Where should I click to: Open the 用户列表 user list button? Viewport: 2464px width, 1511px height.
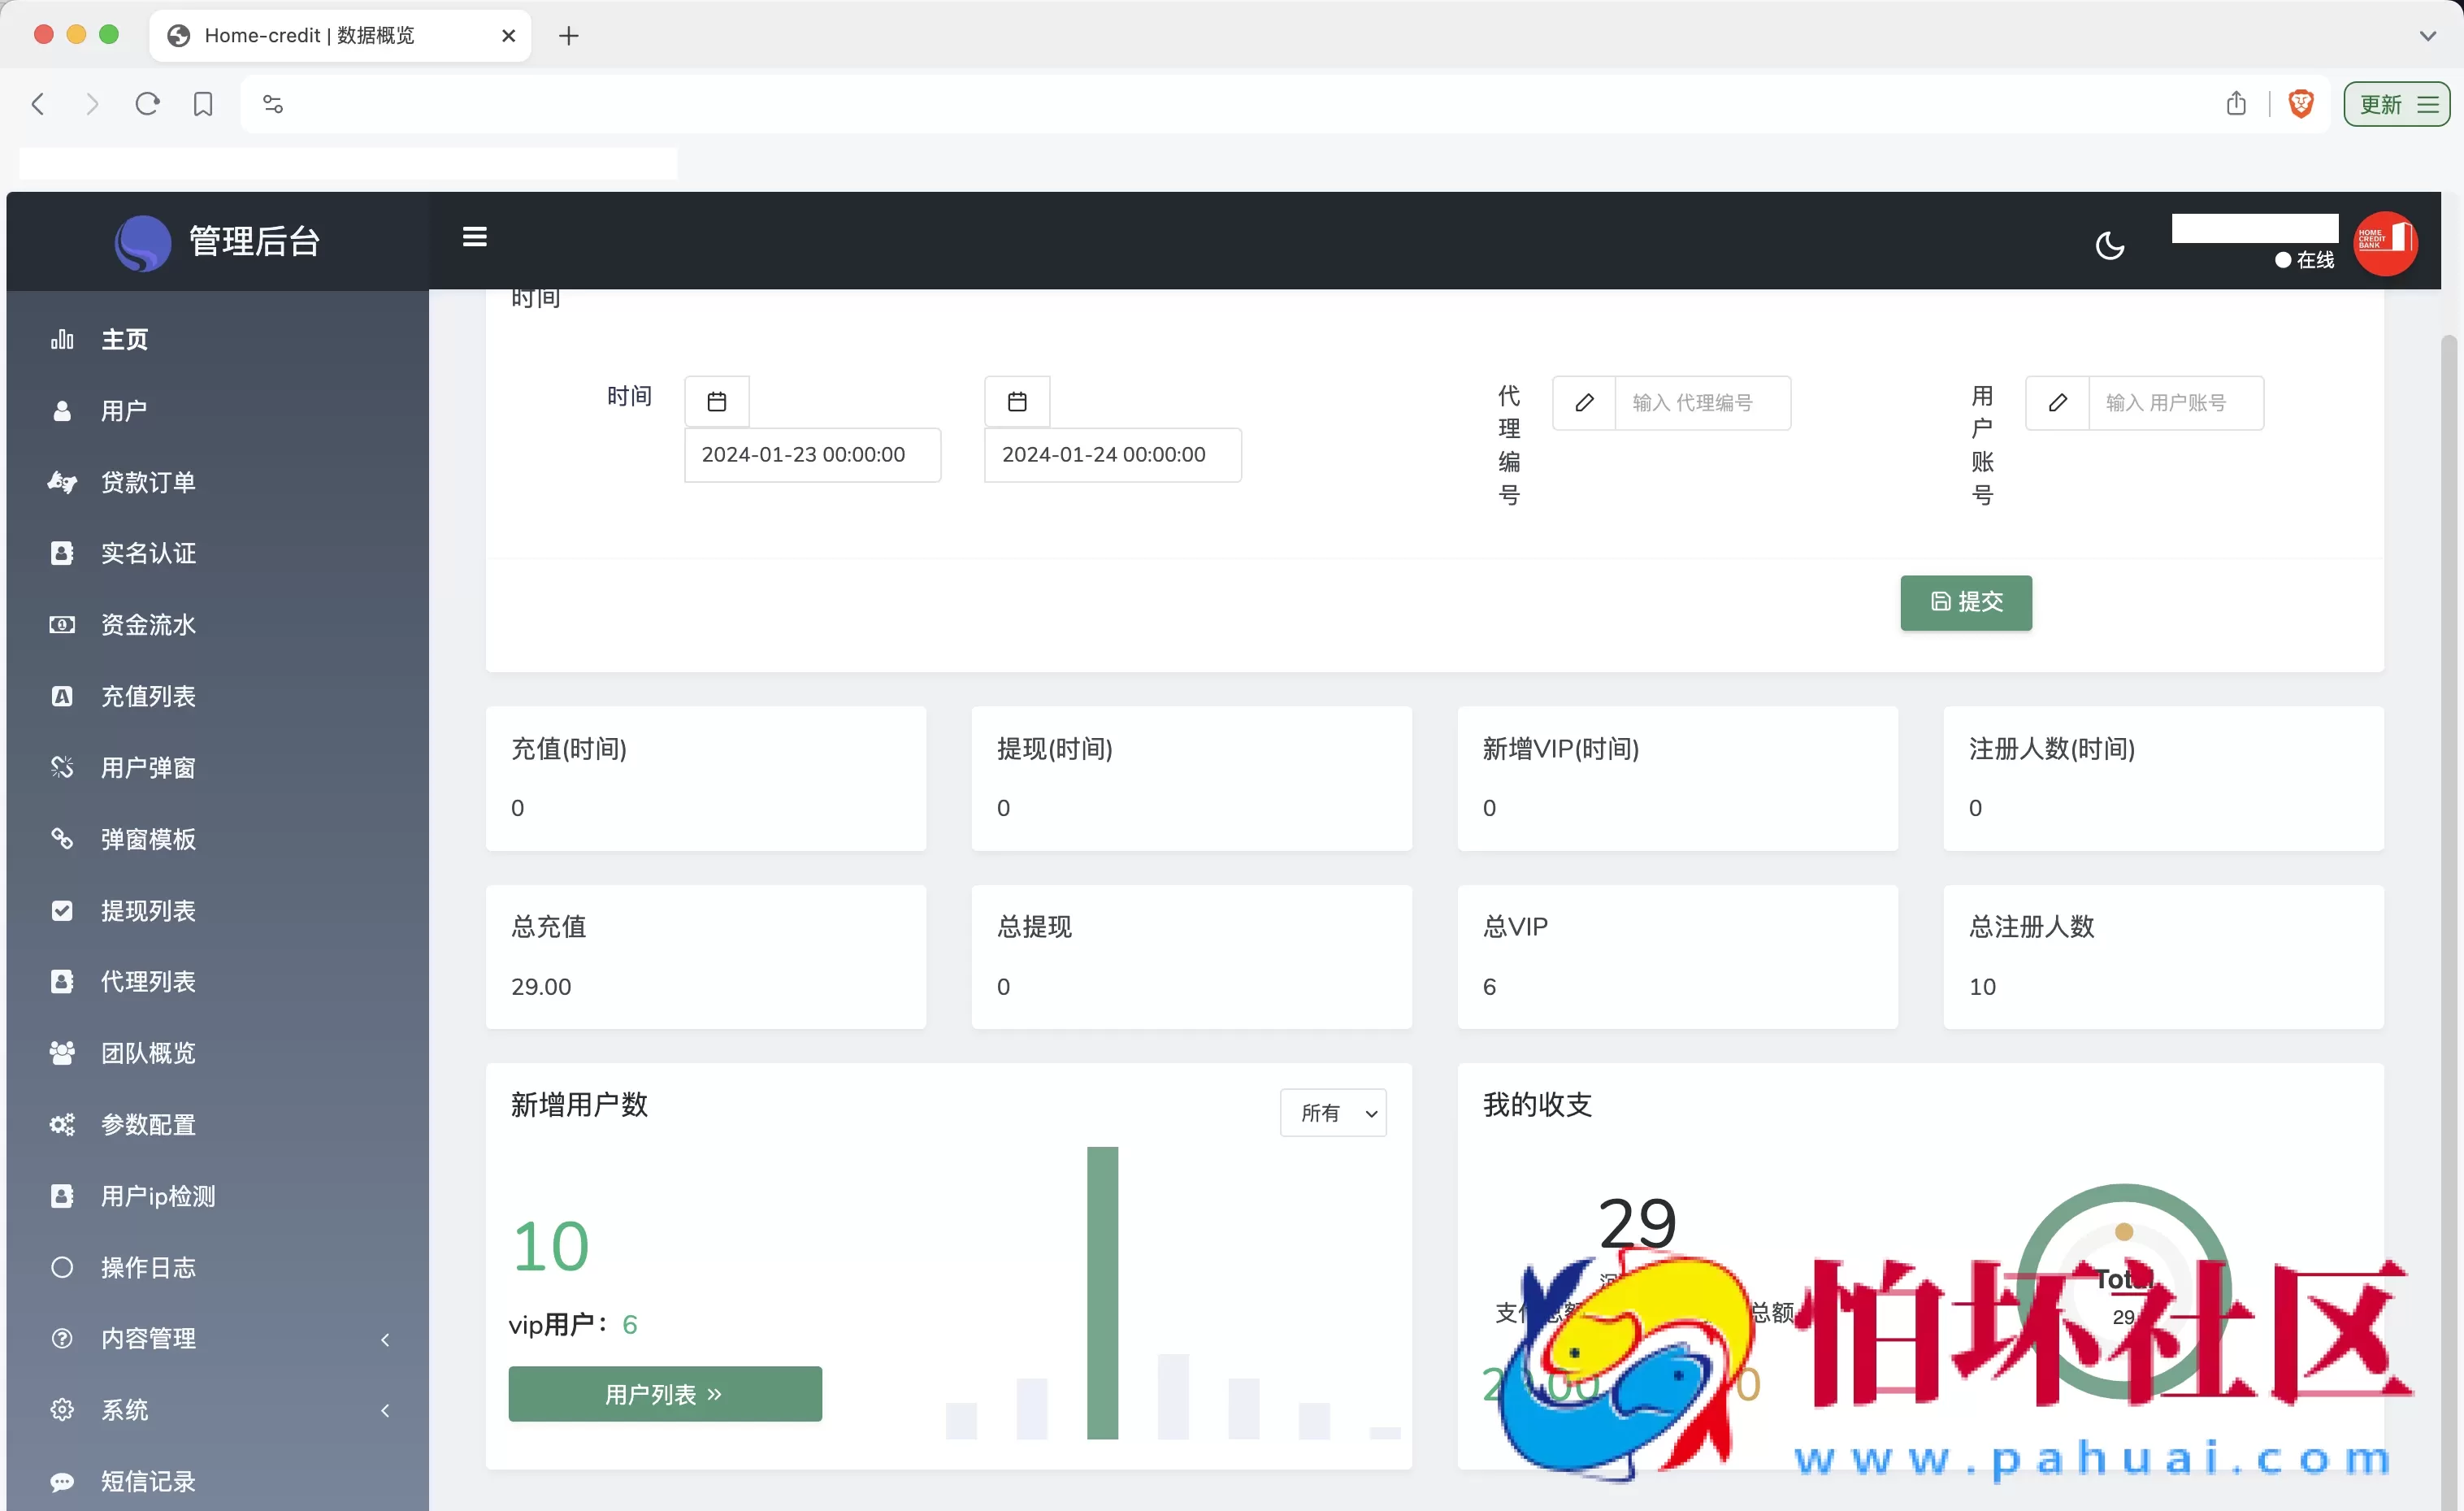click(664, 1393)
